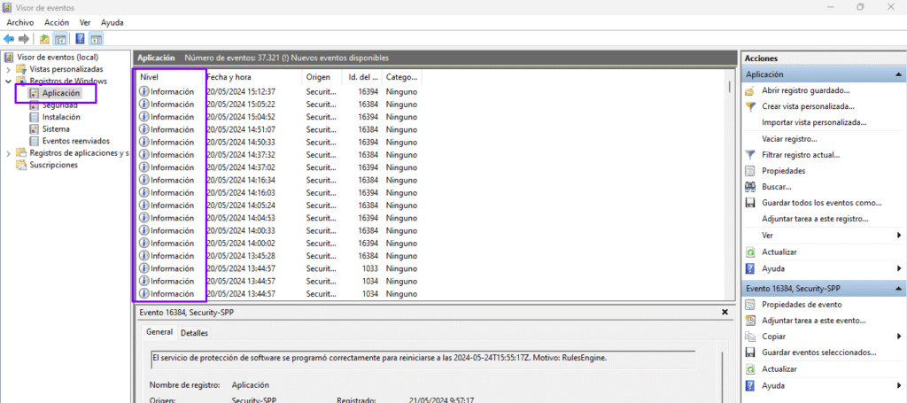
Task: Switch to the Detalles tab
Action: point(194,333)
